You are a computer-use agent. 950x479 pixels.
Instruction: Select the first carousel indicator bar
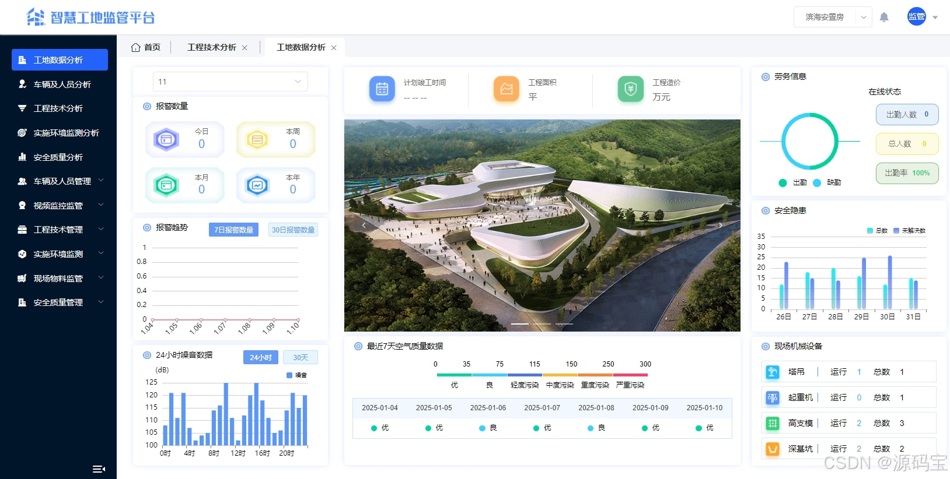(520, 323)
